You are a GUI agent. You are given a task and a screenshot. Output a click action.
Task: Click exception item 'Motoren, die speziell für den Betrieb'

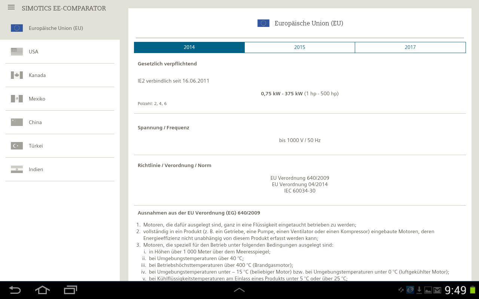tap(238, 245)
